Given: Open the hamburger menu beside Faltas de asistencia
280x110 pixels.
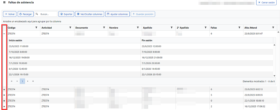Looking at the screenshot, I should click(4, 3).
